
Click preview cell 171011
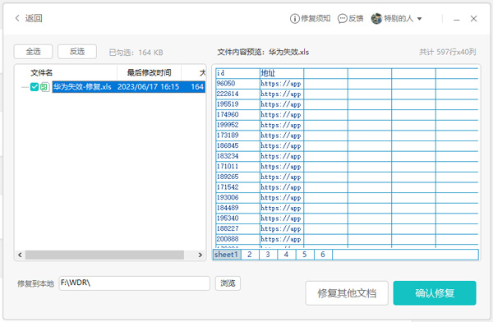coord(237,167)
